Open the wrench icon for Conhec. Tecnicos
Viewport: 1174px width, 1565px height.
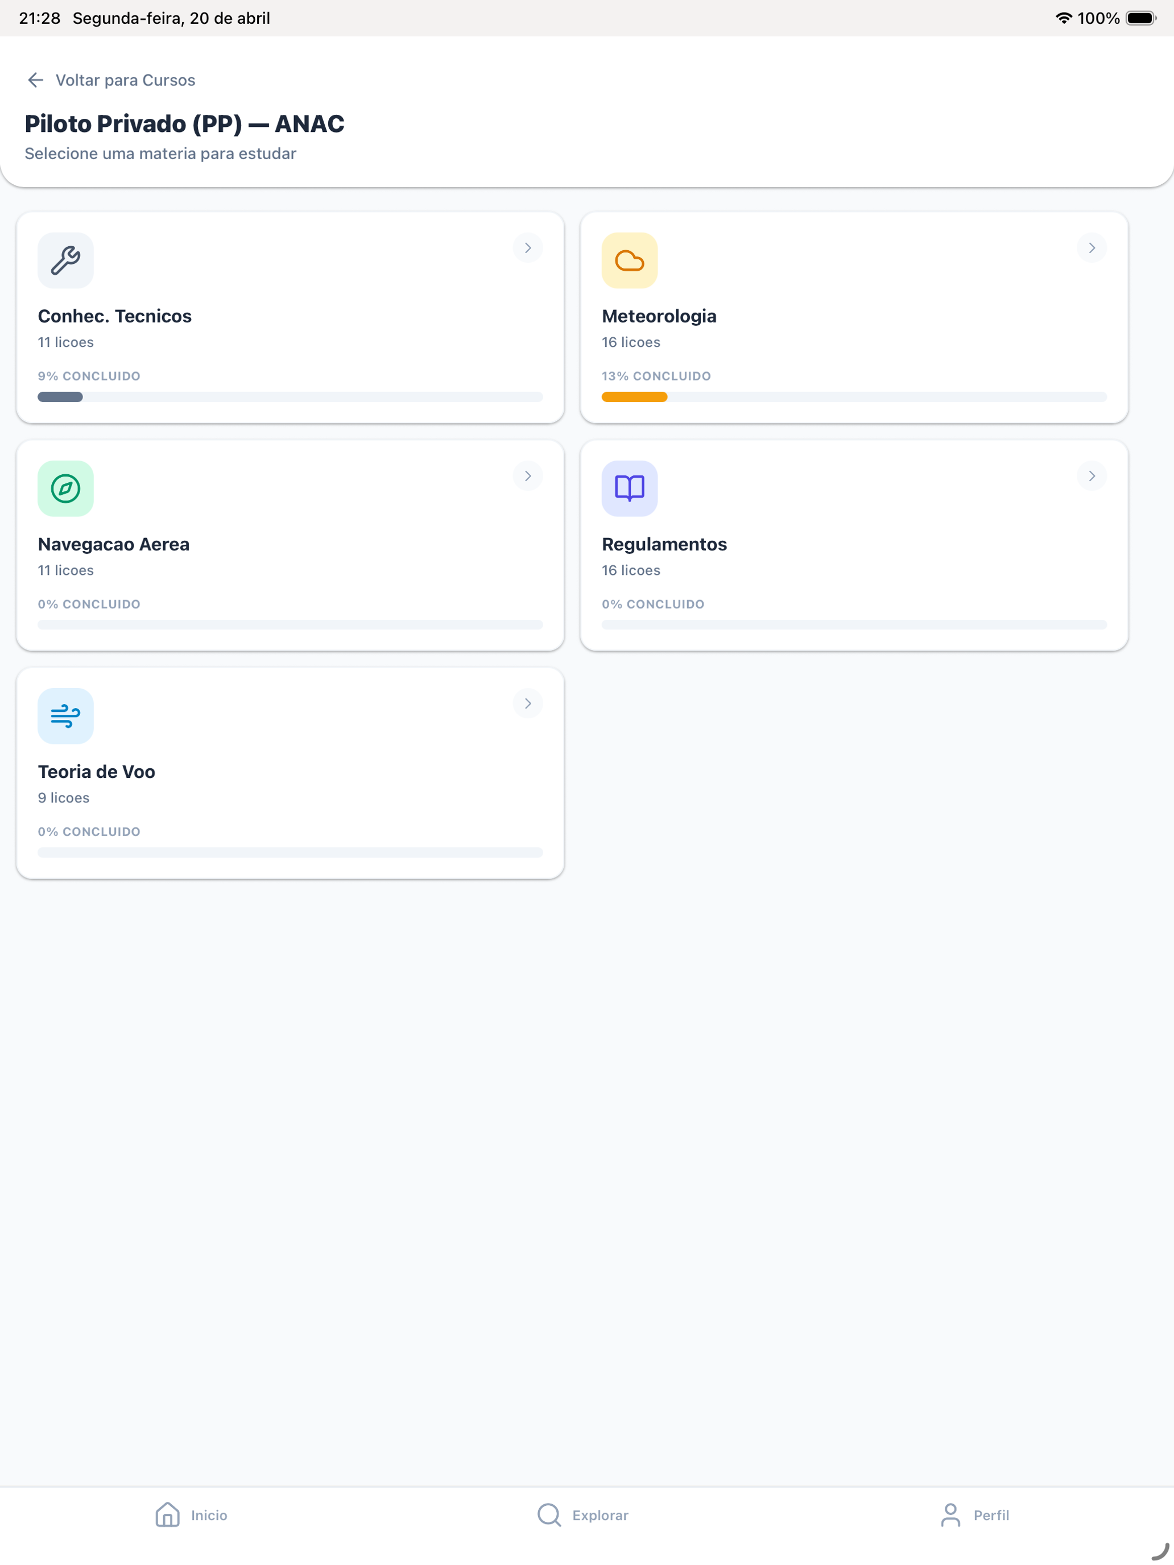coord(65,260)
